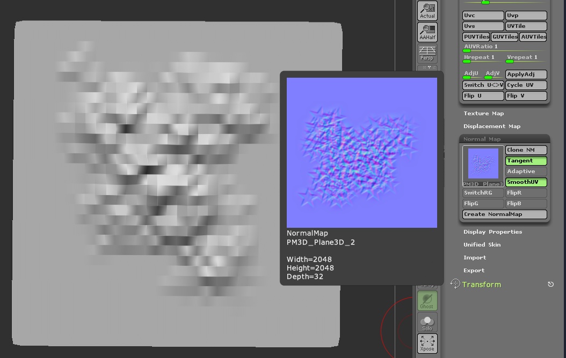The height and width of the screenshot is (358, 566).
Task: Click the AUVTiles button
Action: tap(533, 37)
